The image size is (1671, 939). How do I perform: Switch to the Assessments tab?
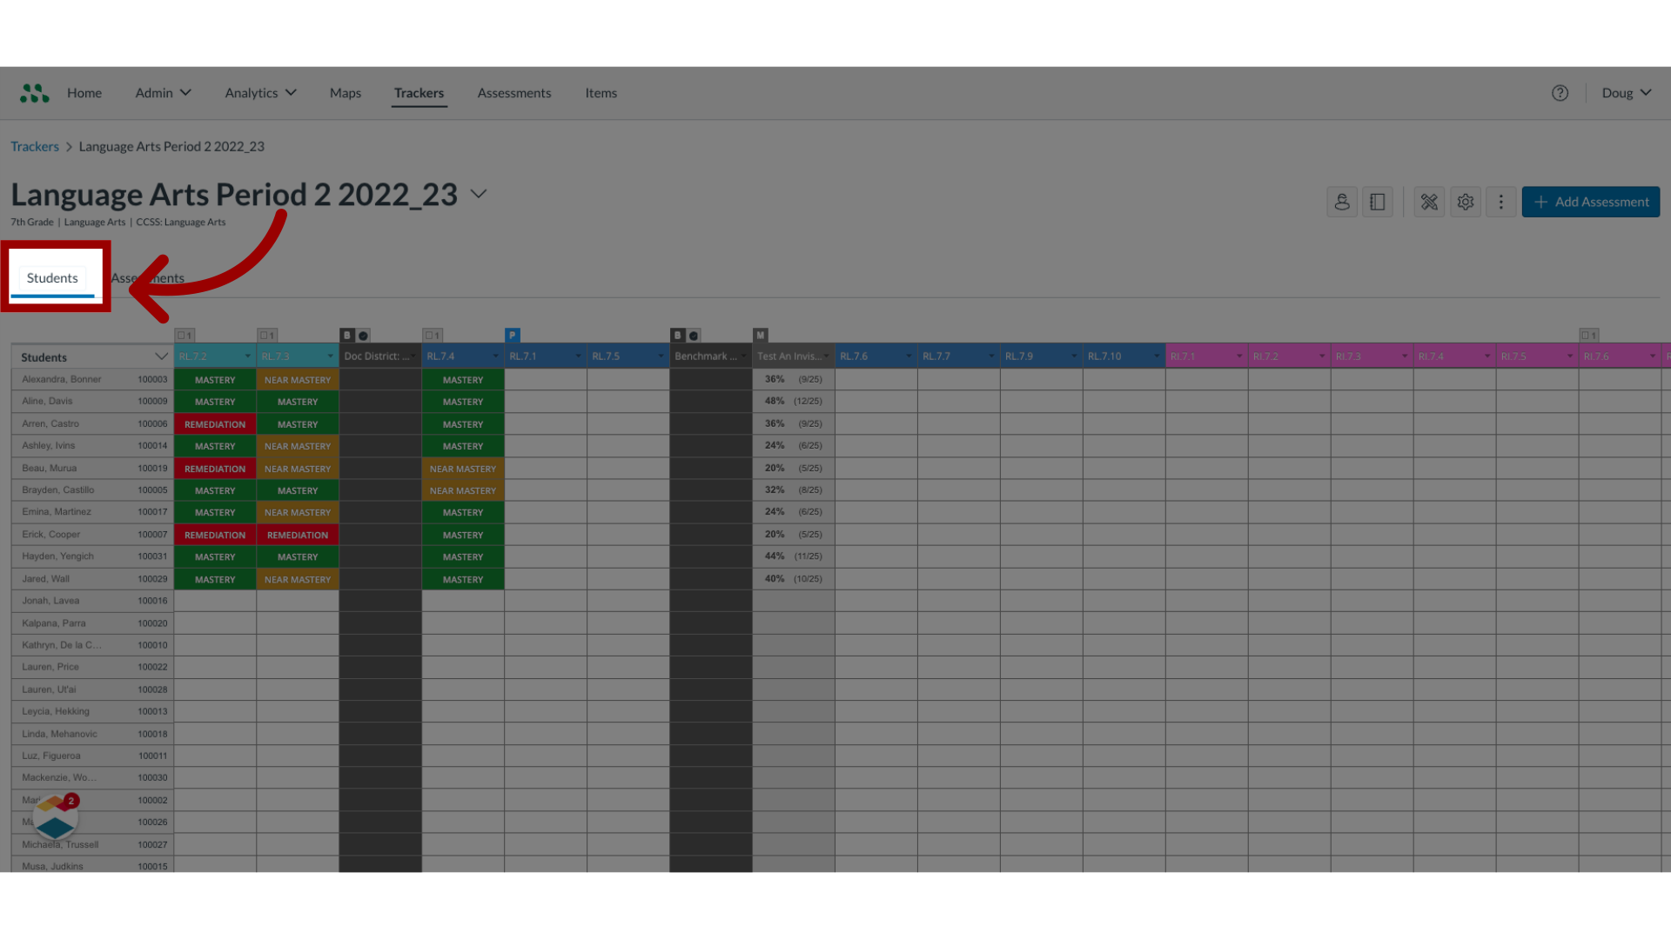coord(147,277)
